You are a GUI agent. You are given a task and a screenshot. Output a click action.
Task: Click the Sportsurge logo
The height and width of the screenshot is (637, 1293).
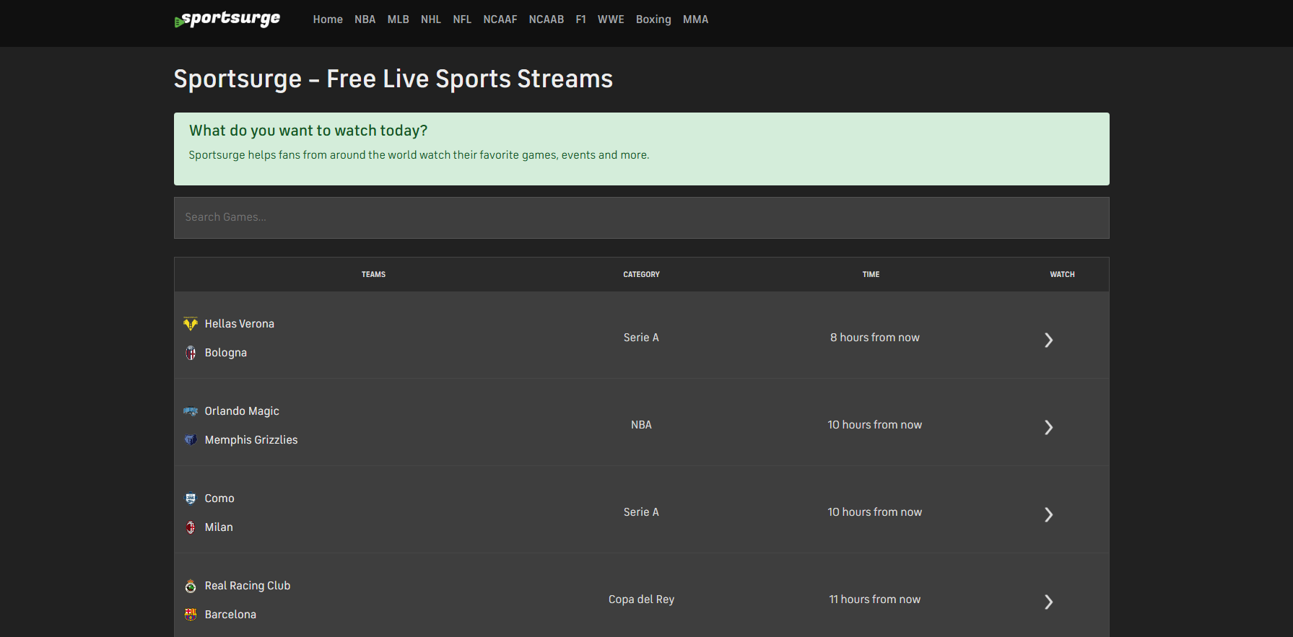227,19
